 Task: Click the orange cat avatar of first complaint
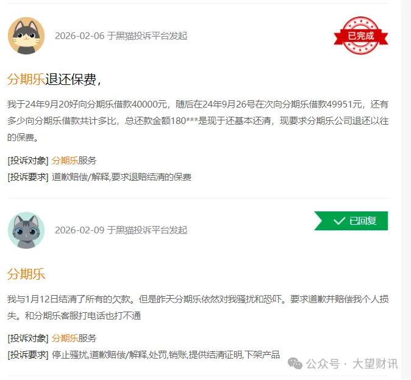pyautogui.click(x=26, y=35)
